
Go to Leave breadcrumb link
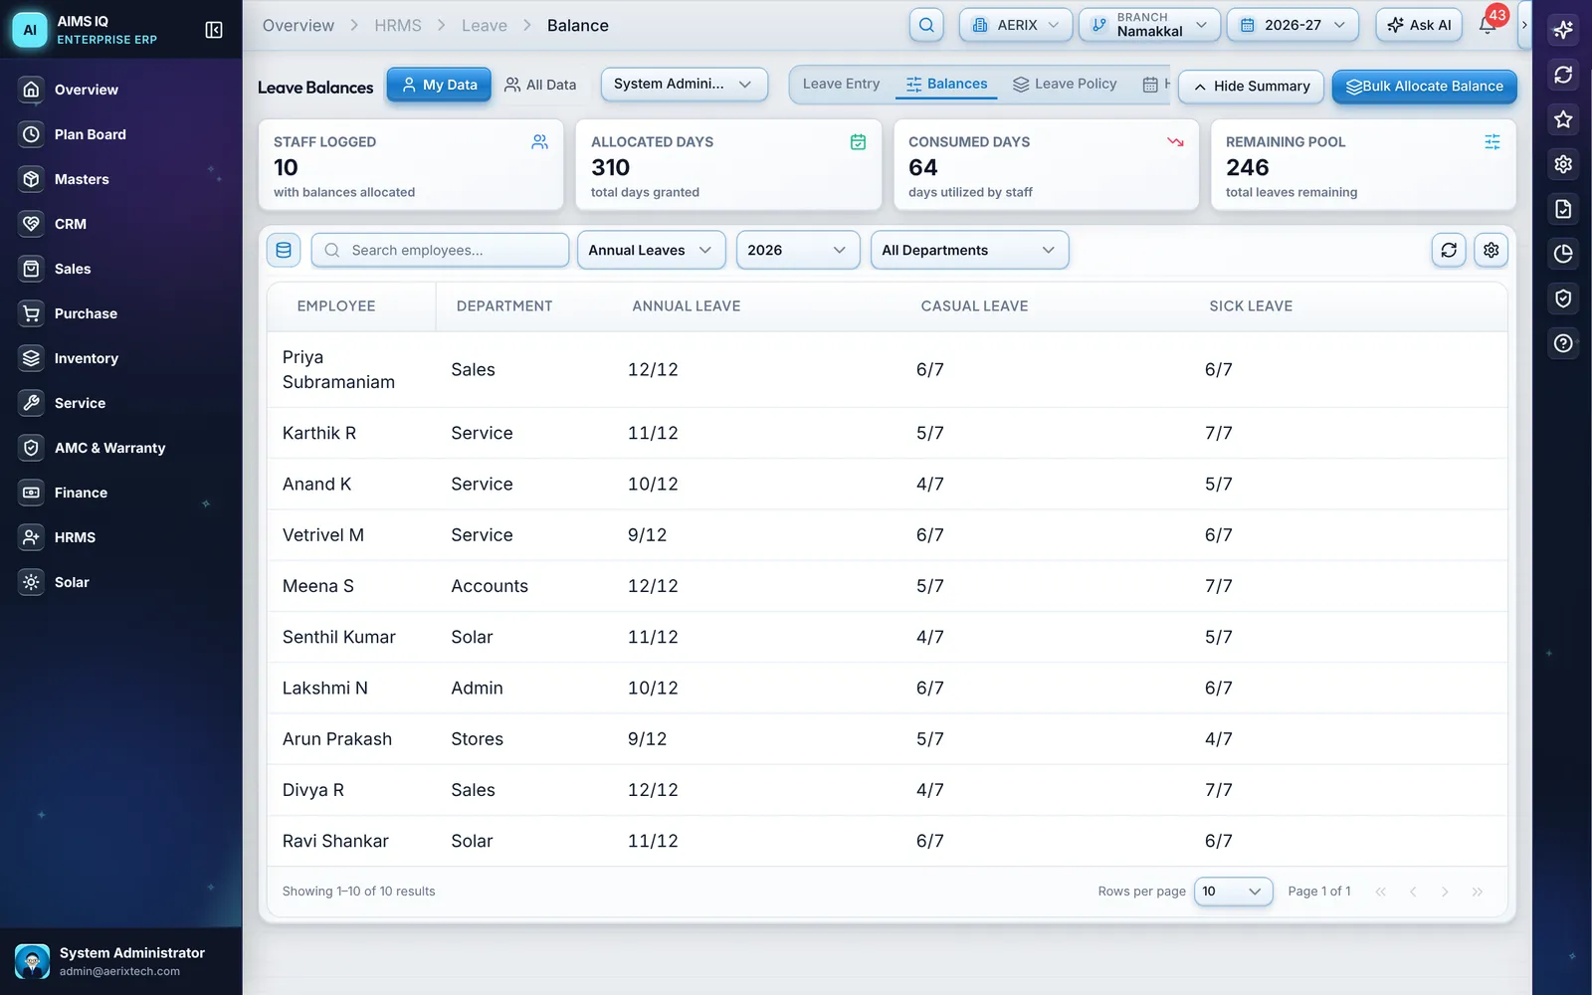485,26
